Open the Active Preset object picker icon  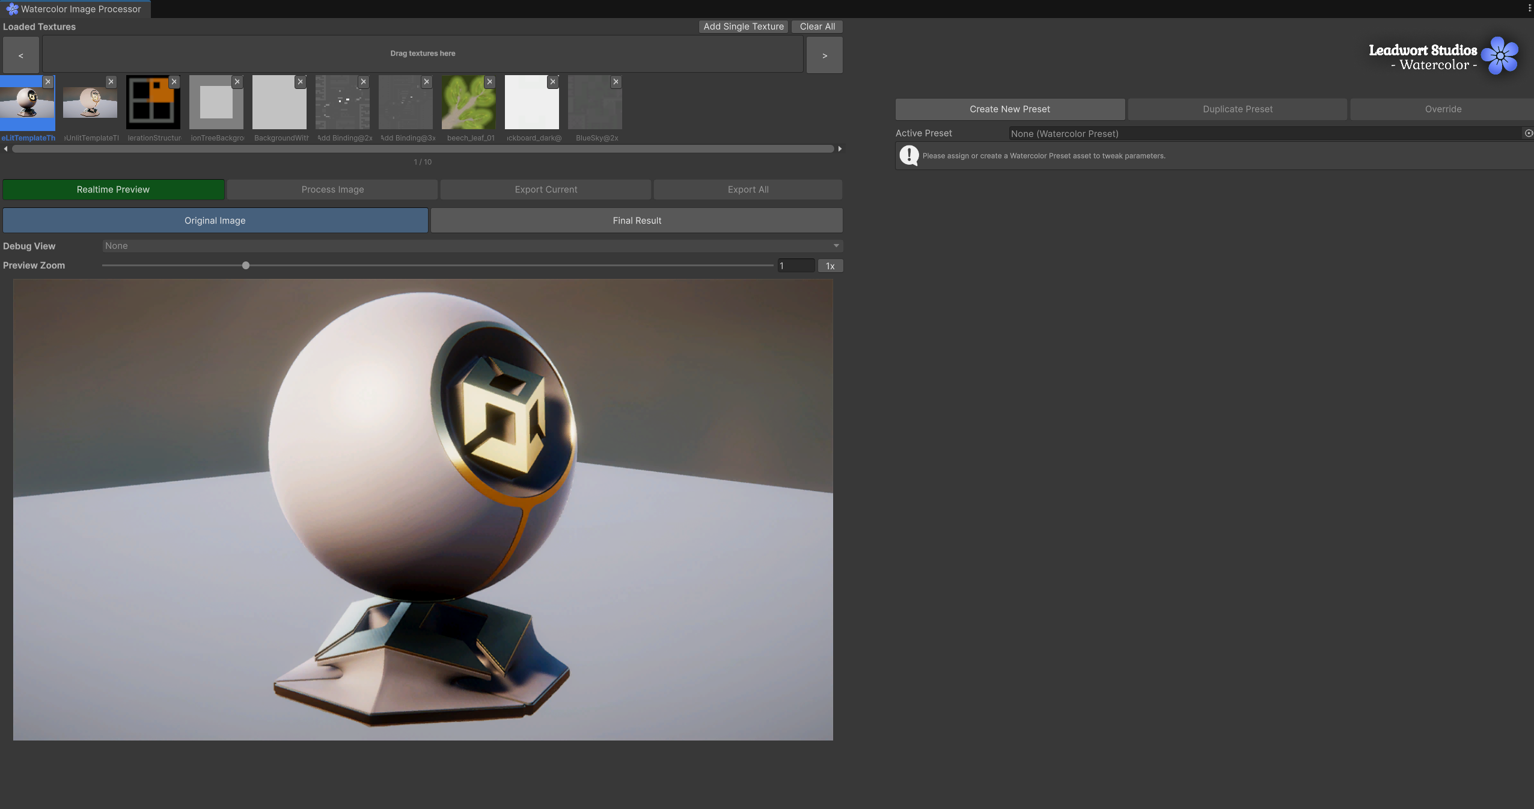coord(1529,133)
